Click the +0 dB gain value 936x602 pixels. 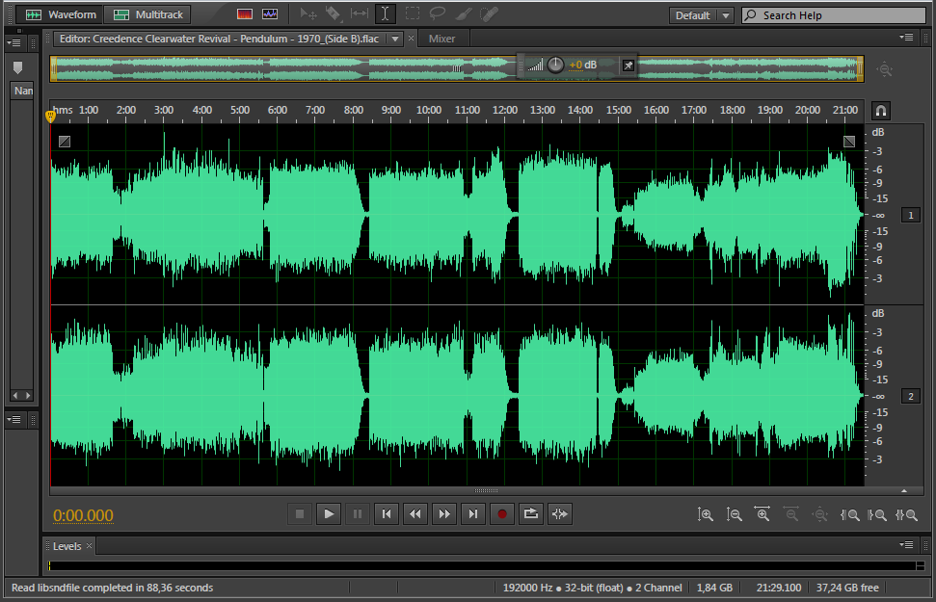[582, 65]
